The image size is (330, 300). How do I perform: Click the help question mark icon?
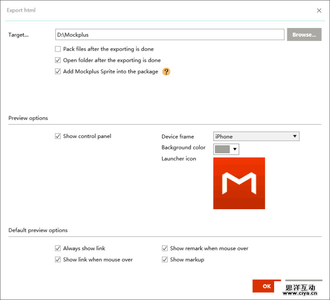166,72
